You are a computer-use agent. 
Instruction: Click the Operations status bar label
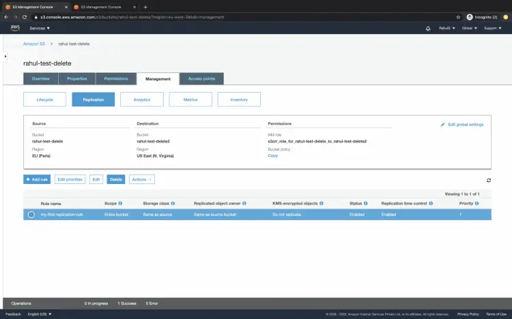[x=21, y=303]
